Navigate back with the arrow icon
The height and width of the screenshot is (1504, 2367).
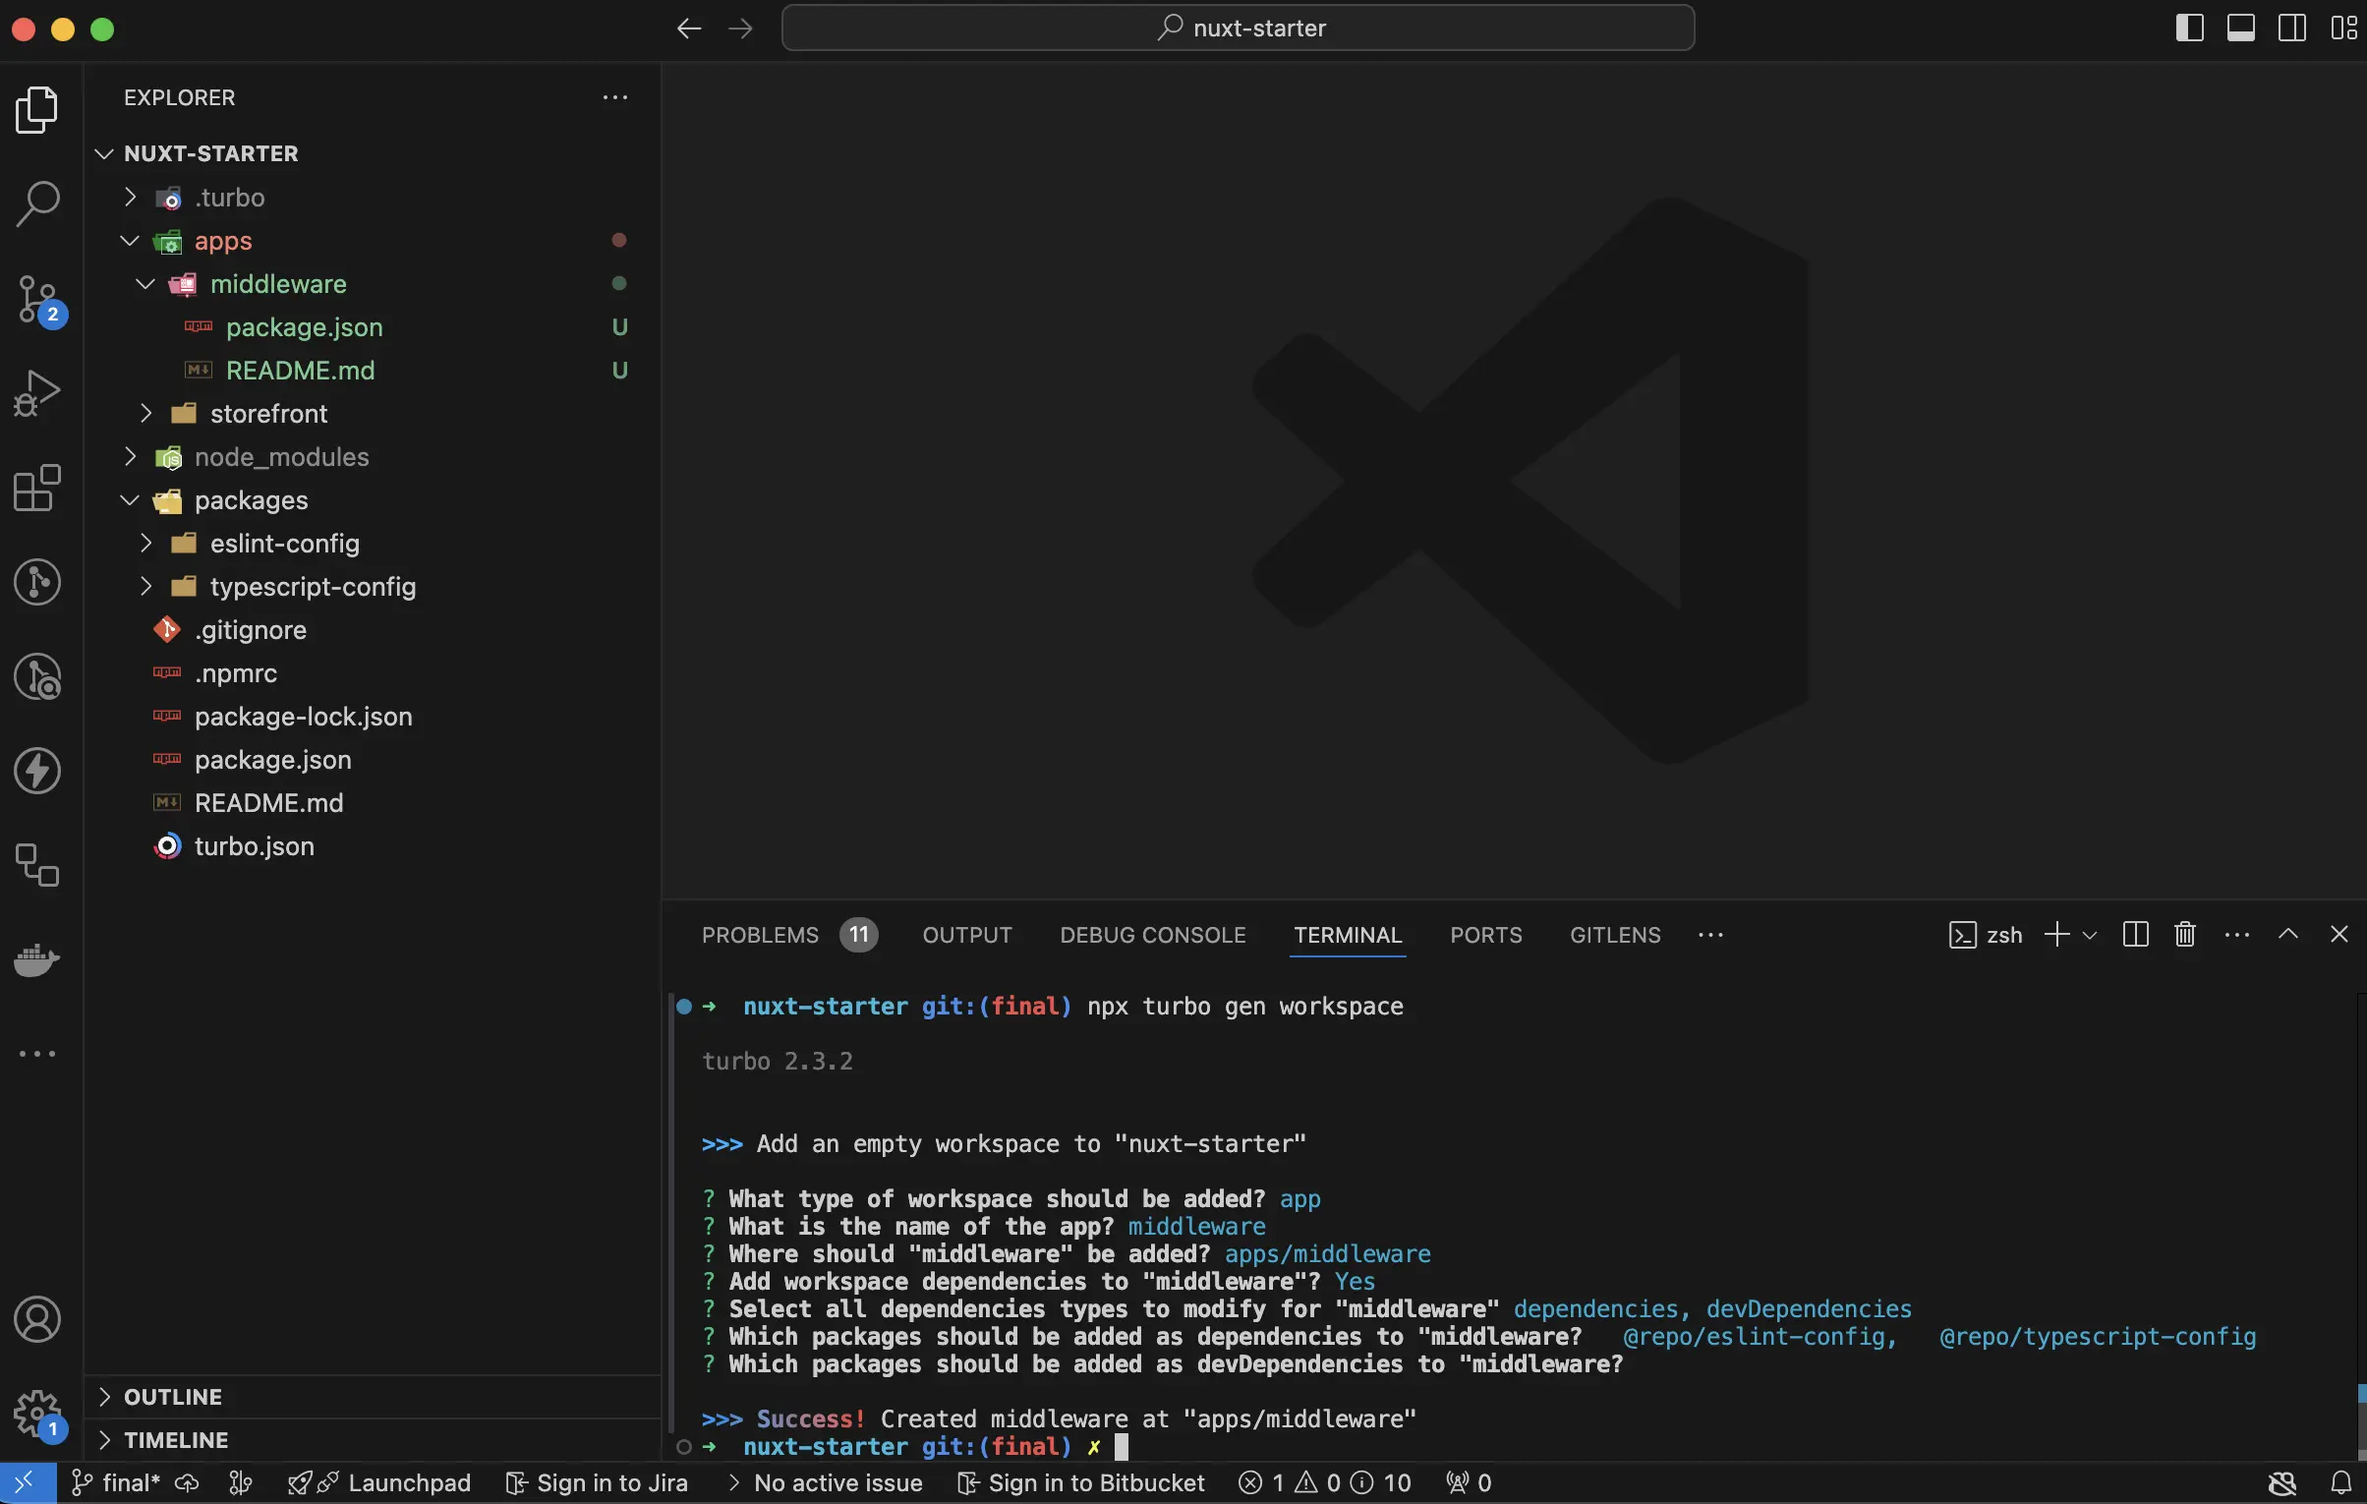687,28
